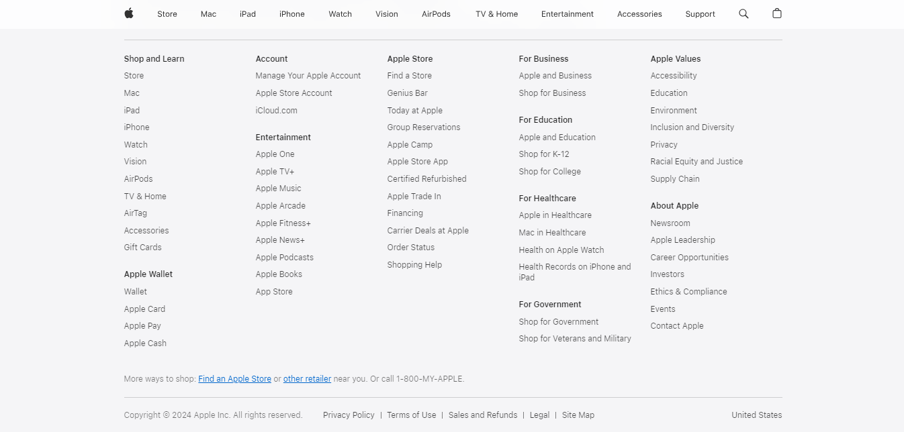Go to the Newsroom link
904x432 pixels.
point(670,223)
